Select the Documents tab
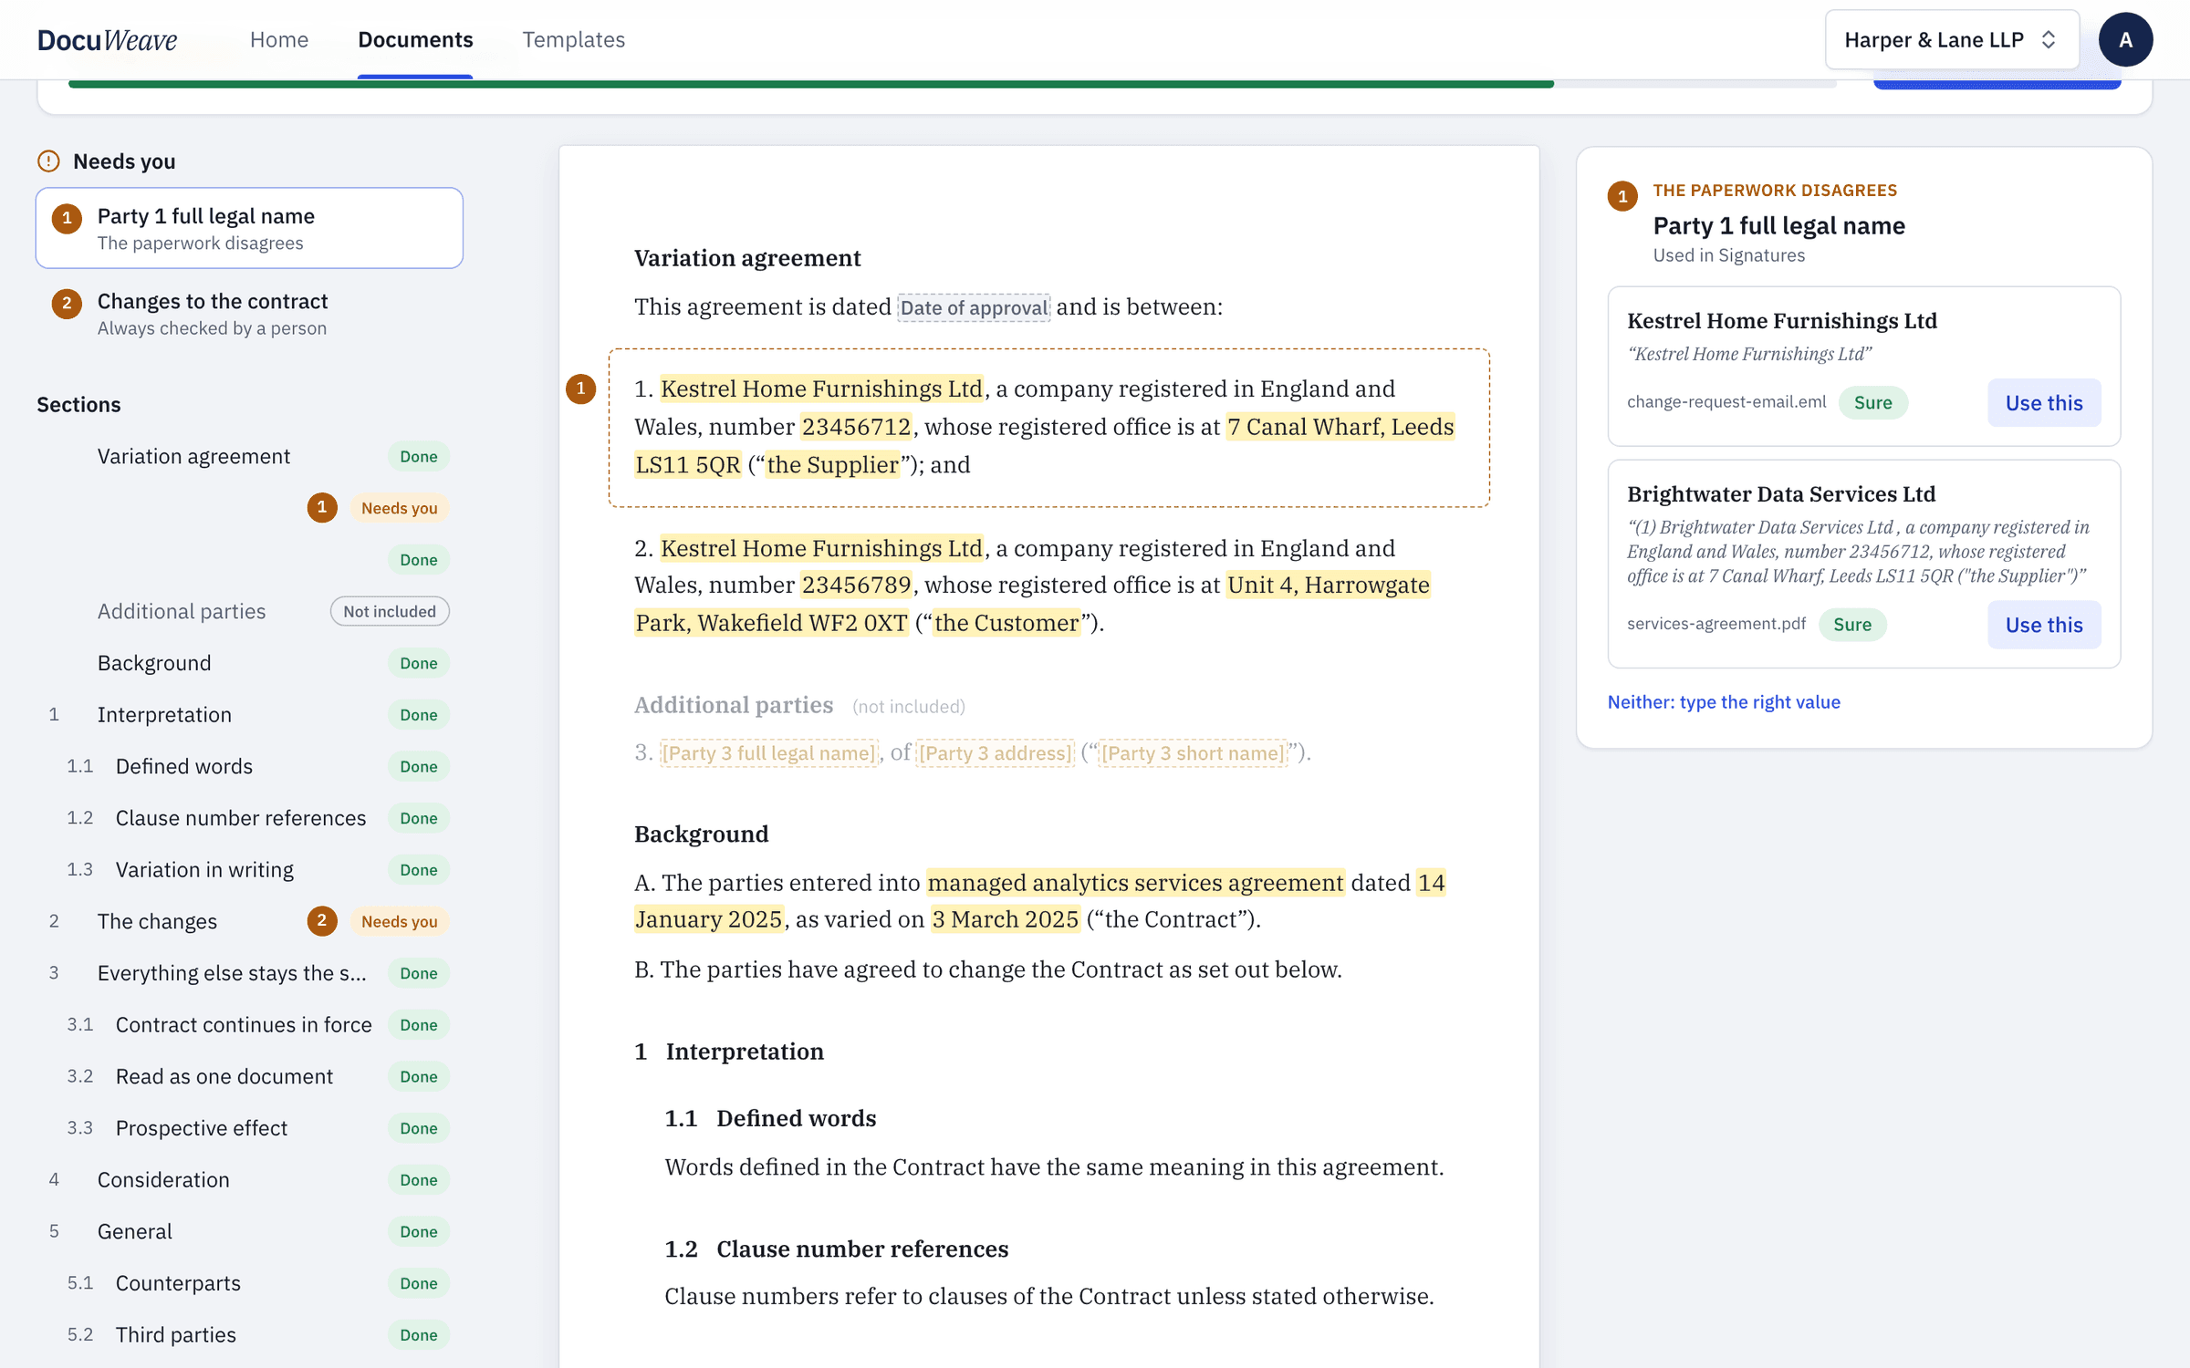The image size is (2190, 1368). coord(415,39)
